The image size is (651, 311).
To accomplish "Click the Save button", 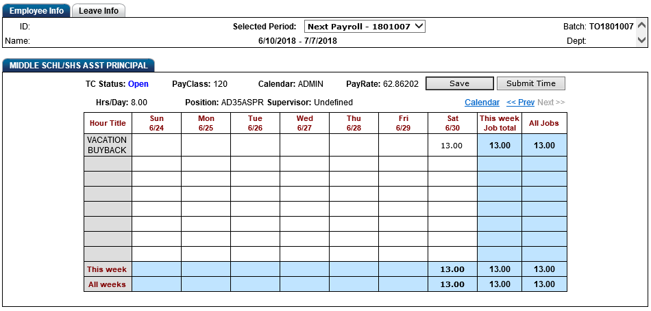I will click(460, 83).
